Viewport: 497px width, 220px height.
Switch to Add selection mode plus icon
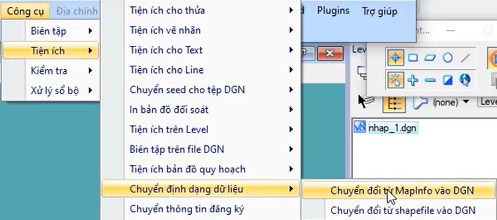click(x=413, y=80)
